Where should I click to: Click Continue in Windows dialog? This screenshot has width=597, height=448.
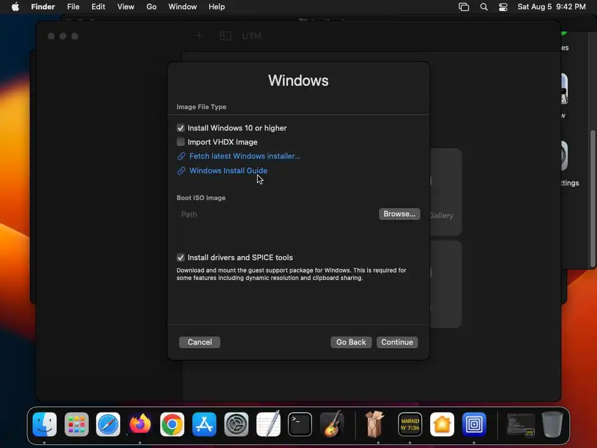[x=397, y=342]
